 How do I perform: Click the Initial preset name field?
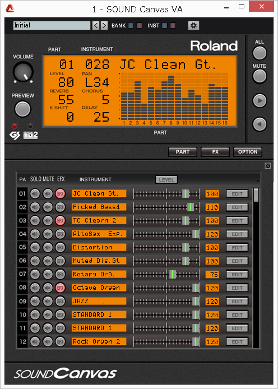[52, 25]
